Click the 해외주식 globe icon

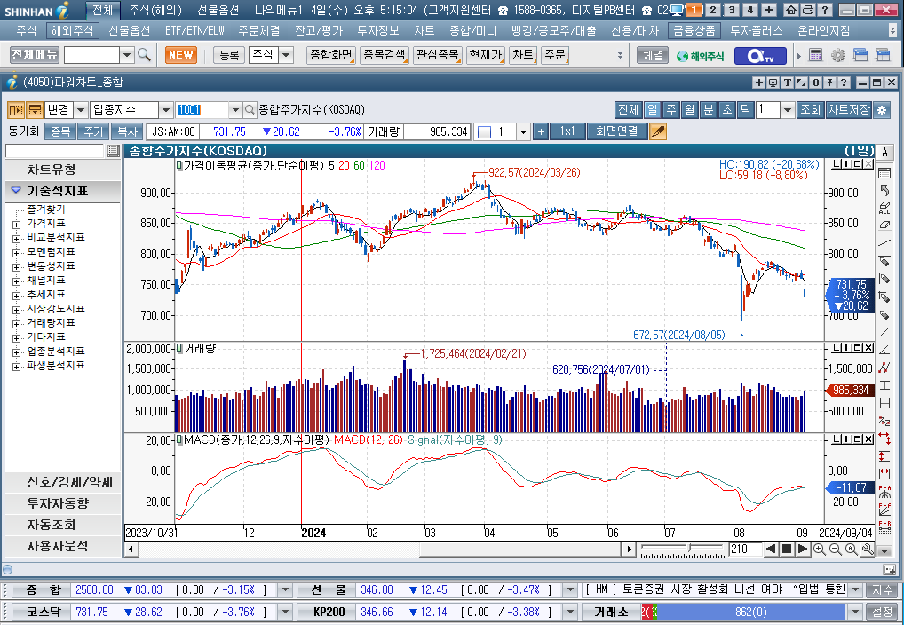700,55
